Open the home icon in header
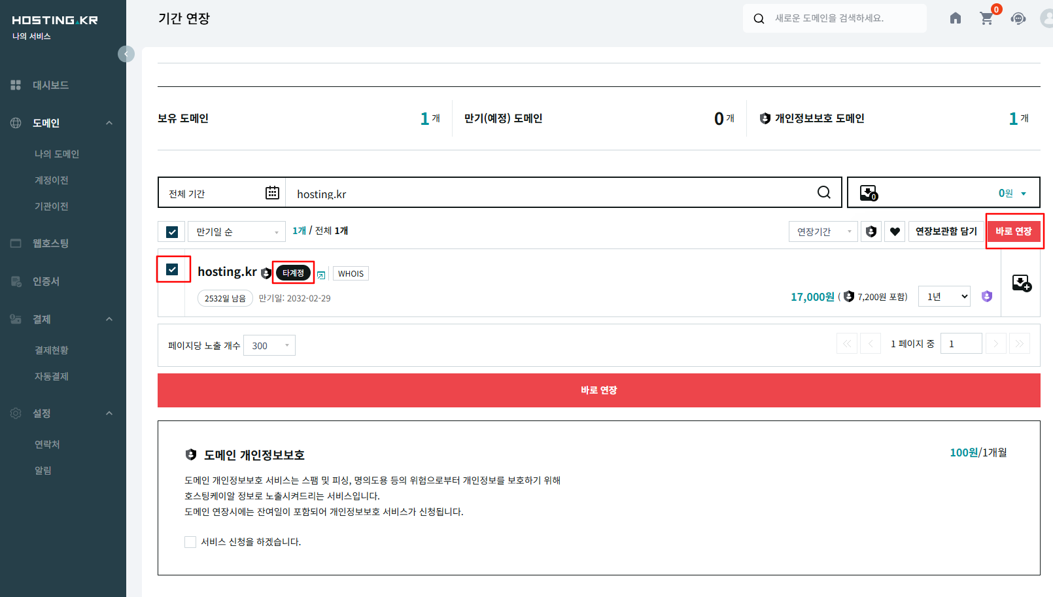The width and height of the screenshot is (1053, 597). tap(956, 18)
